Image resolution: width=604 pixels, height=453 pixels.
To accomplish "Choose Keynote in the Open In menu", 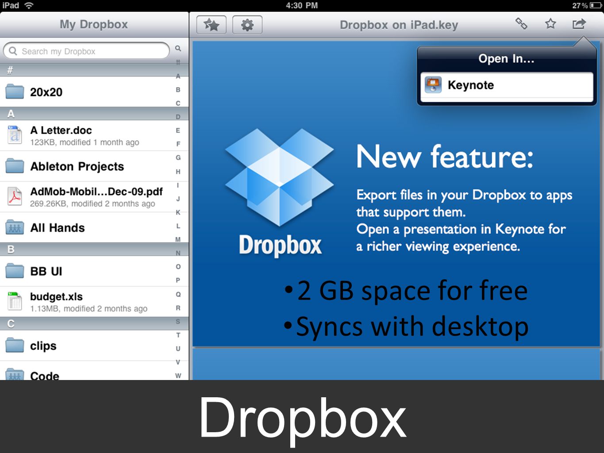I will coord(507,85).
